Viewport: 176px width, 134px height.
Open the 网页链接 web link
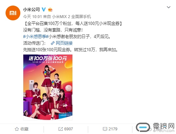pos(64,43)
